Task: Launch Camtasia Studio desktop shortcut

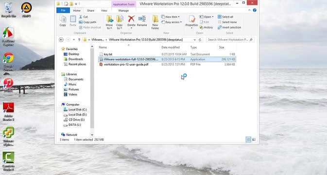Action: click(x=8, y=161)
